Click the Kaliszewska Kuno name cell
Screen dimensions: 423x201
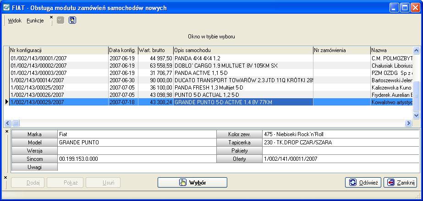(391, 87)
